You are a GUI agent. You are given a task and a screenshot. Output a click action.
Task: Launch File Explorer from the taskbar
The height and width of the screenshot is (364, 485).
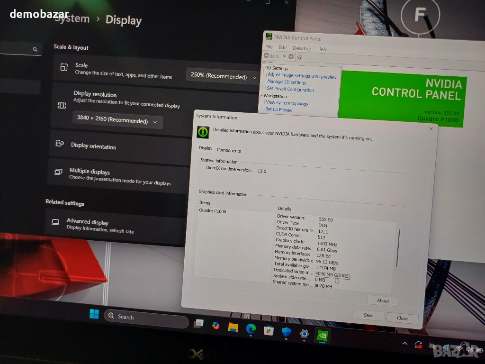coord(233,327)
